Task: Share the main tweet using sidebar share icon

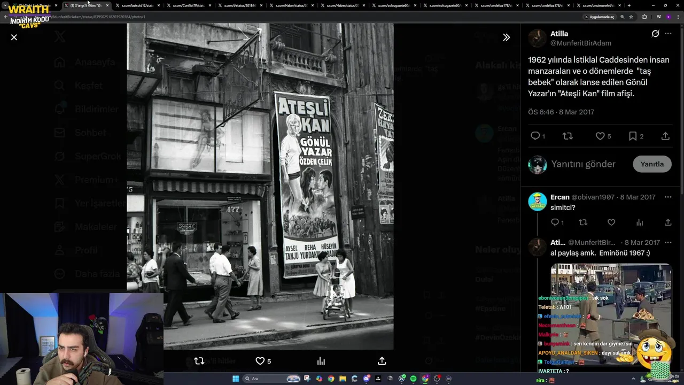Action: 665,136
